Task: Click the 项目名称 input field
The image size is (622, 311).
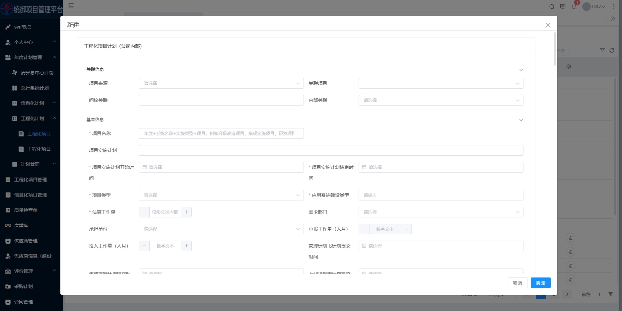Action: [x=221, y=133]
